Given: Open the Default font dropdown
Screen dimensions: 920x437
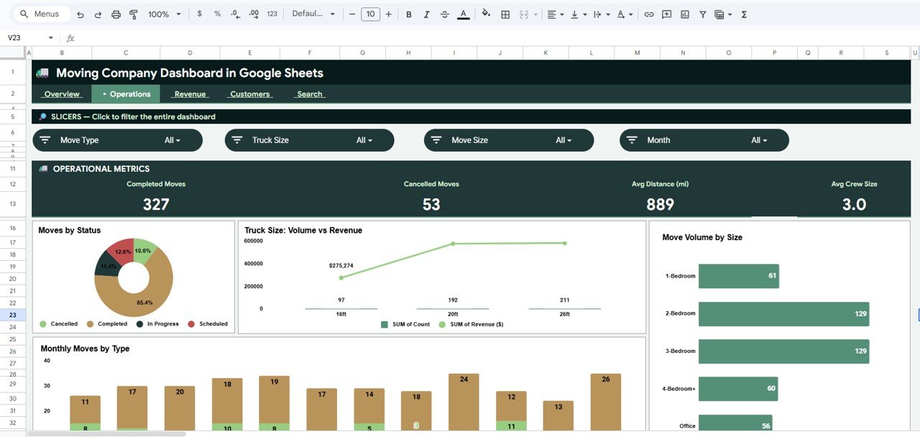Looking at the screenshot, I should [313, 14].
